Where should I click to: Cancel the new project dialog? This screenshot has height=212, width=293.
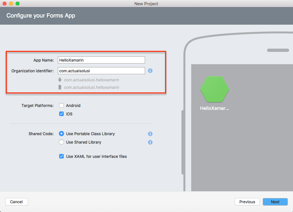click(16, 202)
